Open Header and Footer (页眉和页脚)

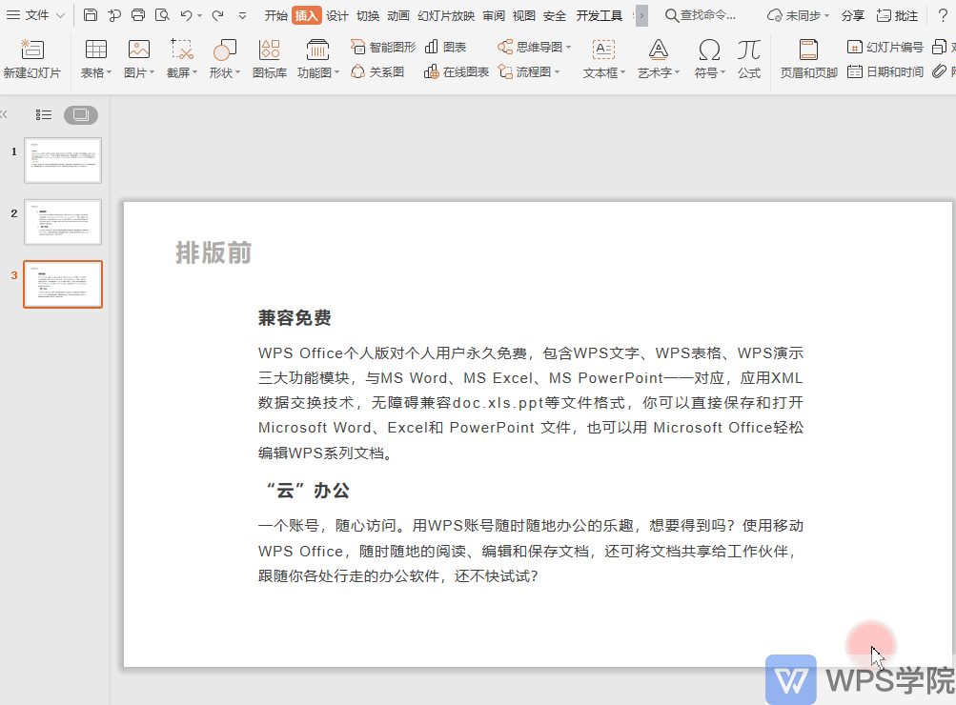809,59
